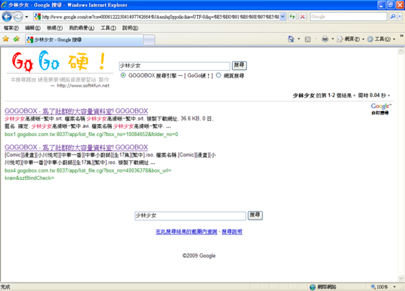Click the Home page icon
Viewport: 405px width, 291px height.
(291, 39)
